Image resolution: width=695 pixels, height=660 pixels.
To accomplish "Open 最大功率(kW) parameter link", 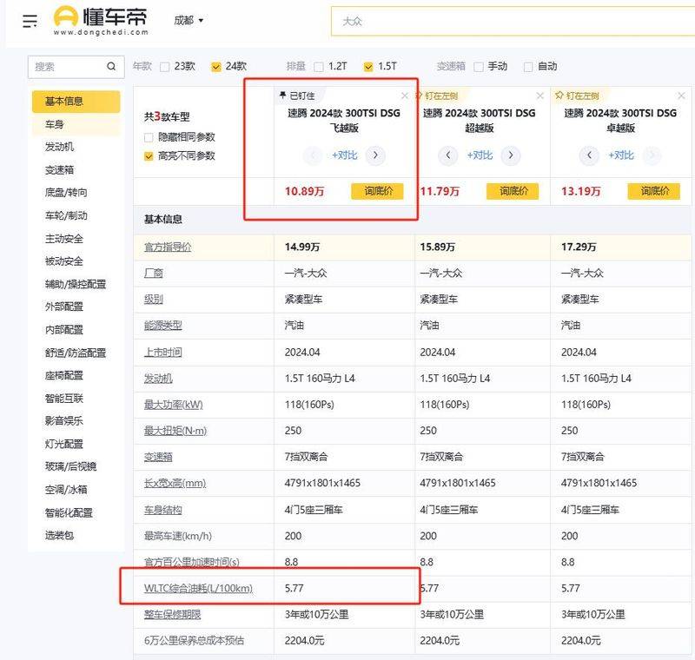I will click(x=173, y=405).
